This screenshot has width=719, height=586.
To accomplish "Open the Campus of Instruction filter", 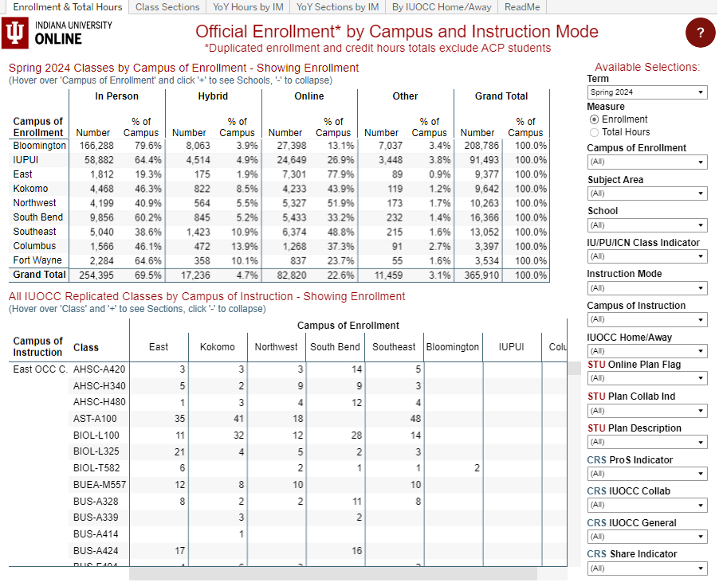I will (646, 318).
